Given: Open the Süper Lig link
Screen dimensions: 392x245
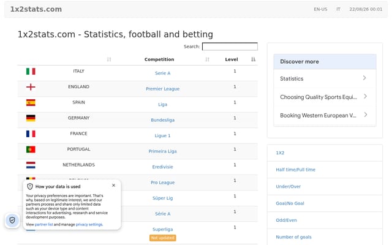Looking at the screenshot, I should pos(162,198).
